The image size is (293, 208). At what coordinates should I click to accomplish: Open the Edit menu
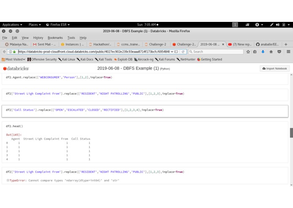(x=14, y=37)
